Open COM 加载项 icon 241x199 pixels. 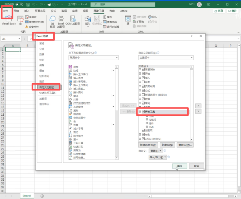click(73, 19)
